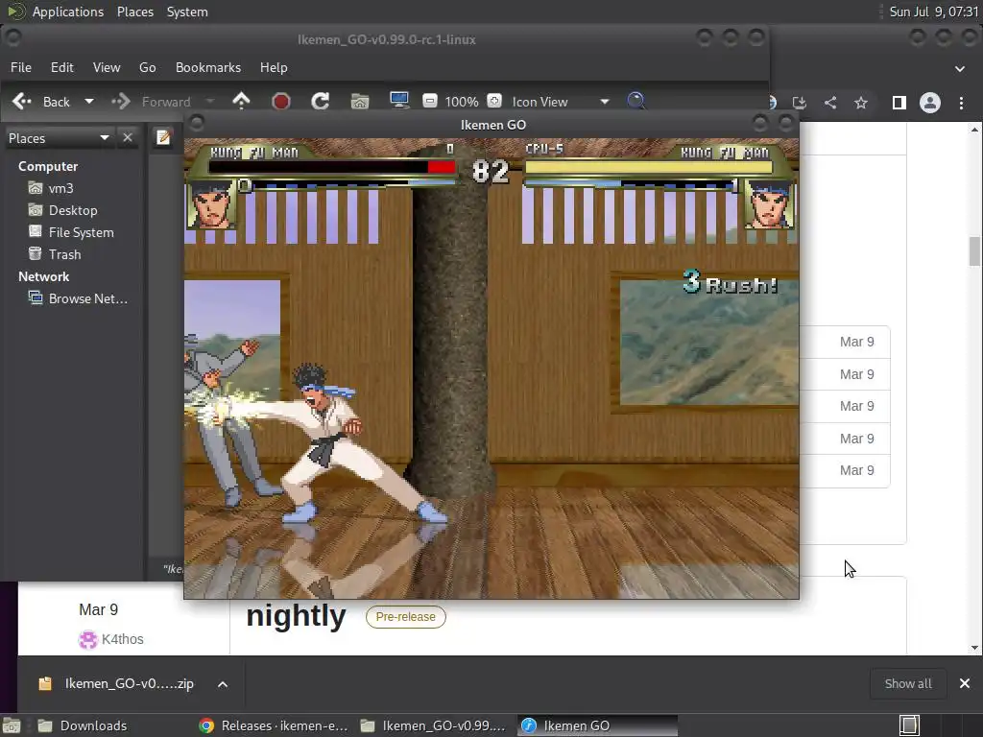Open the Go menu
The image size is (983, 737).
(147, 67)
